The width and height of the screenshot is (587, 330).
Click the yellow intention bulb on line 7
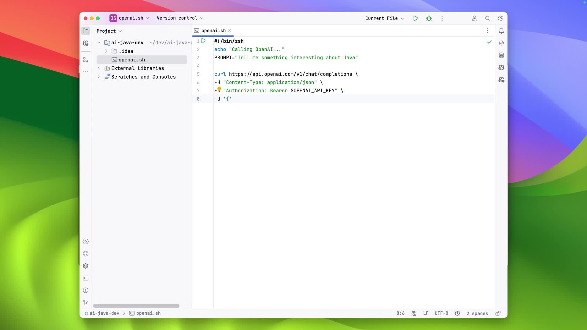coord(219,89)
